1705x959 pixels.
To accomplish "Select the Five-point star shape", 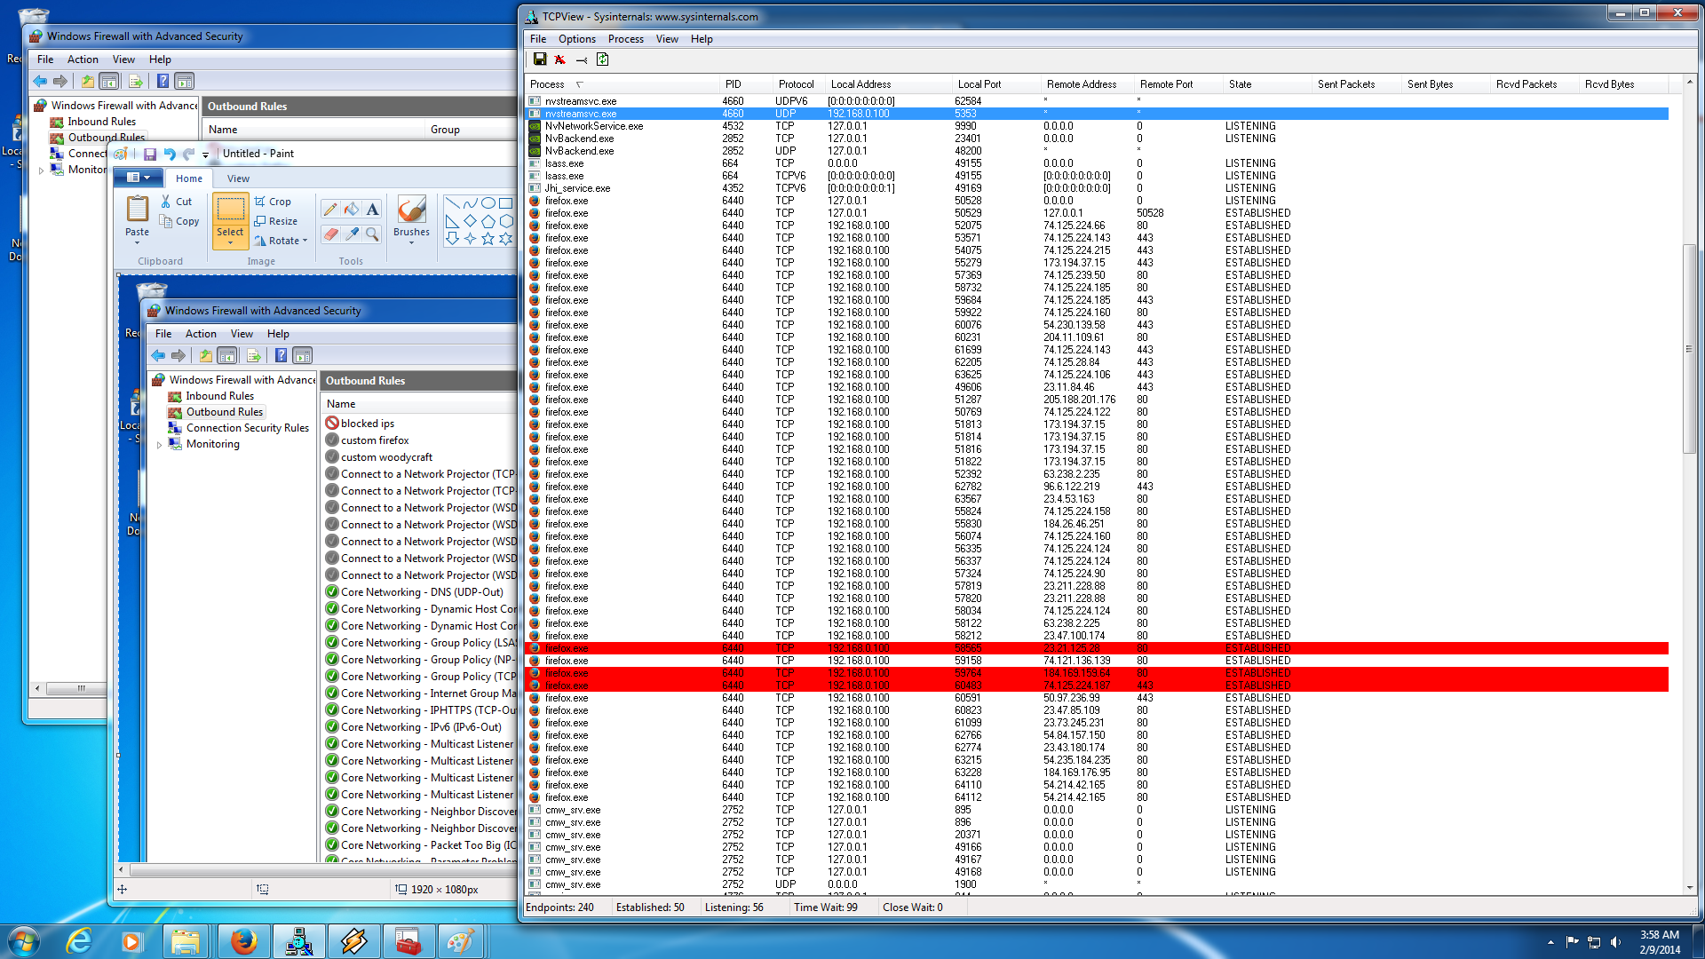I will [488, 239].
